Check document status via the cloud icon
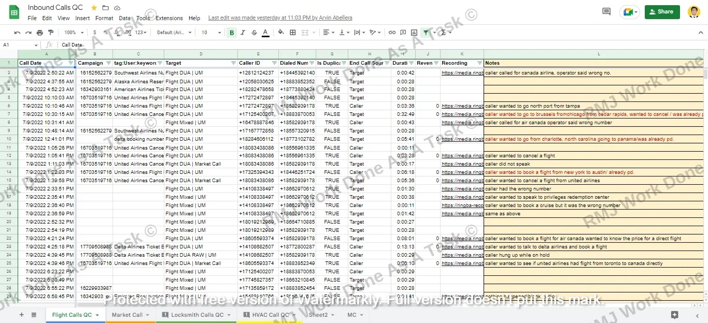This screenshot has width=708, height=323. 117,8
